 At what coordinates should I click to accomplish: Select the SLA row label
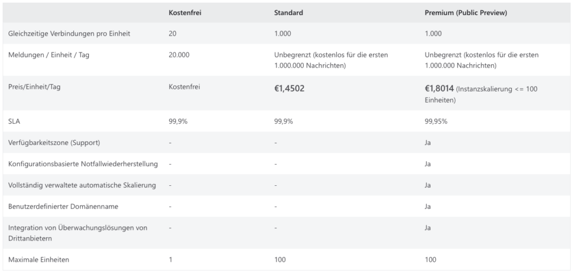tap(14, 122)
